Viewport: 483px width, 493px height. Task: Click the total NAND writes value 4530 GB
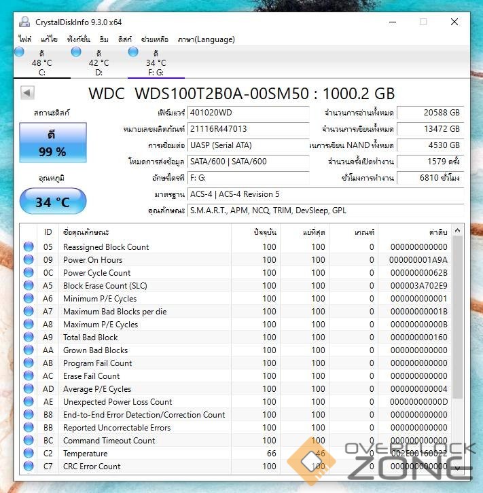[431, 145]
